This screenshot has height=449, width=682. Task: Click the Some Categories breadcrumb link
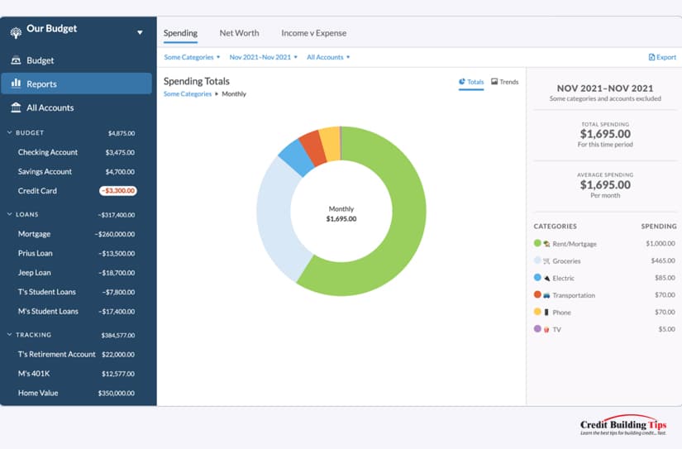(x=188, y=94)
